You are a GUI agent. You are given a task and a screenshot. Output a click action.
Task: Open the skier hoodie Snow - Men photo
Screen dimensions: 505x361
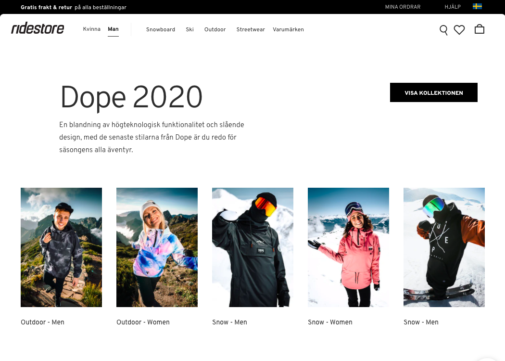tap(444, 247)
